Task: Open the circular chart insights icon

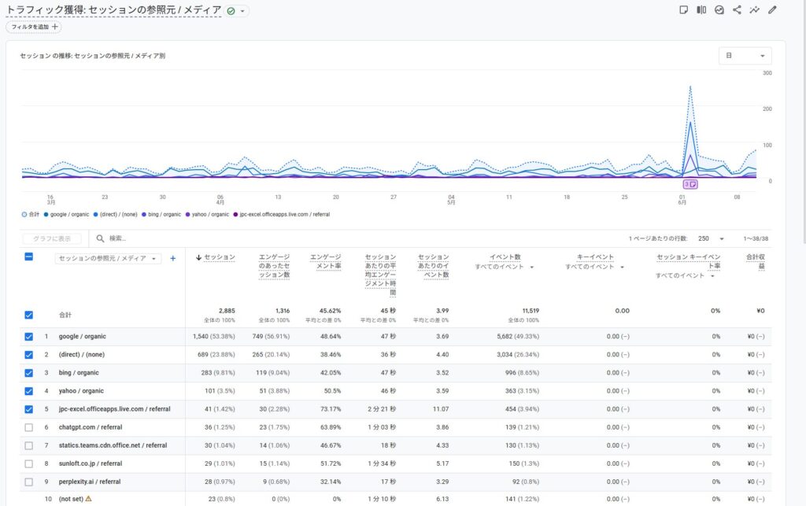Action: 719,9
